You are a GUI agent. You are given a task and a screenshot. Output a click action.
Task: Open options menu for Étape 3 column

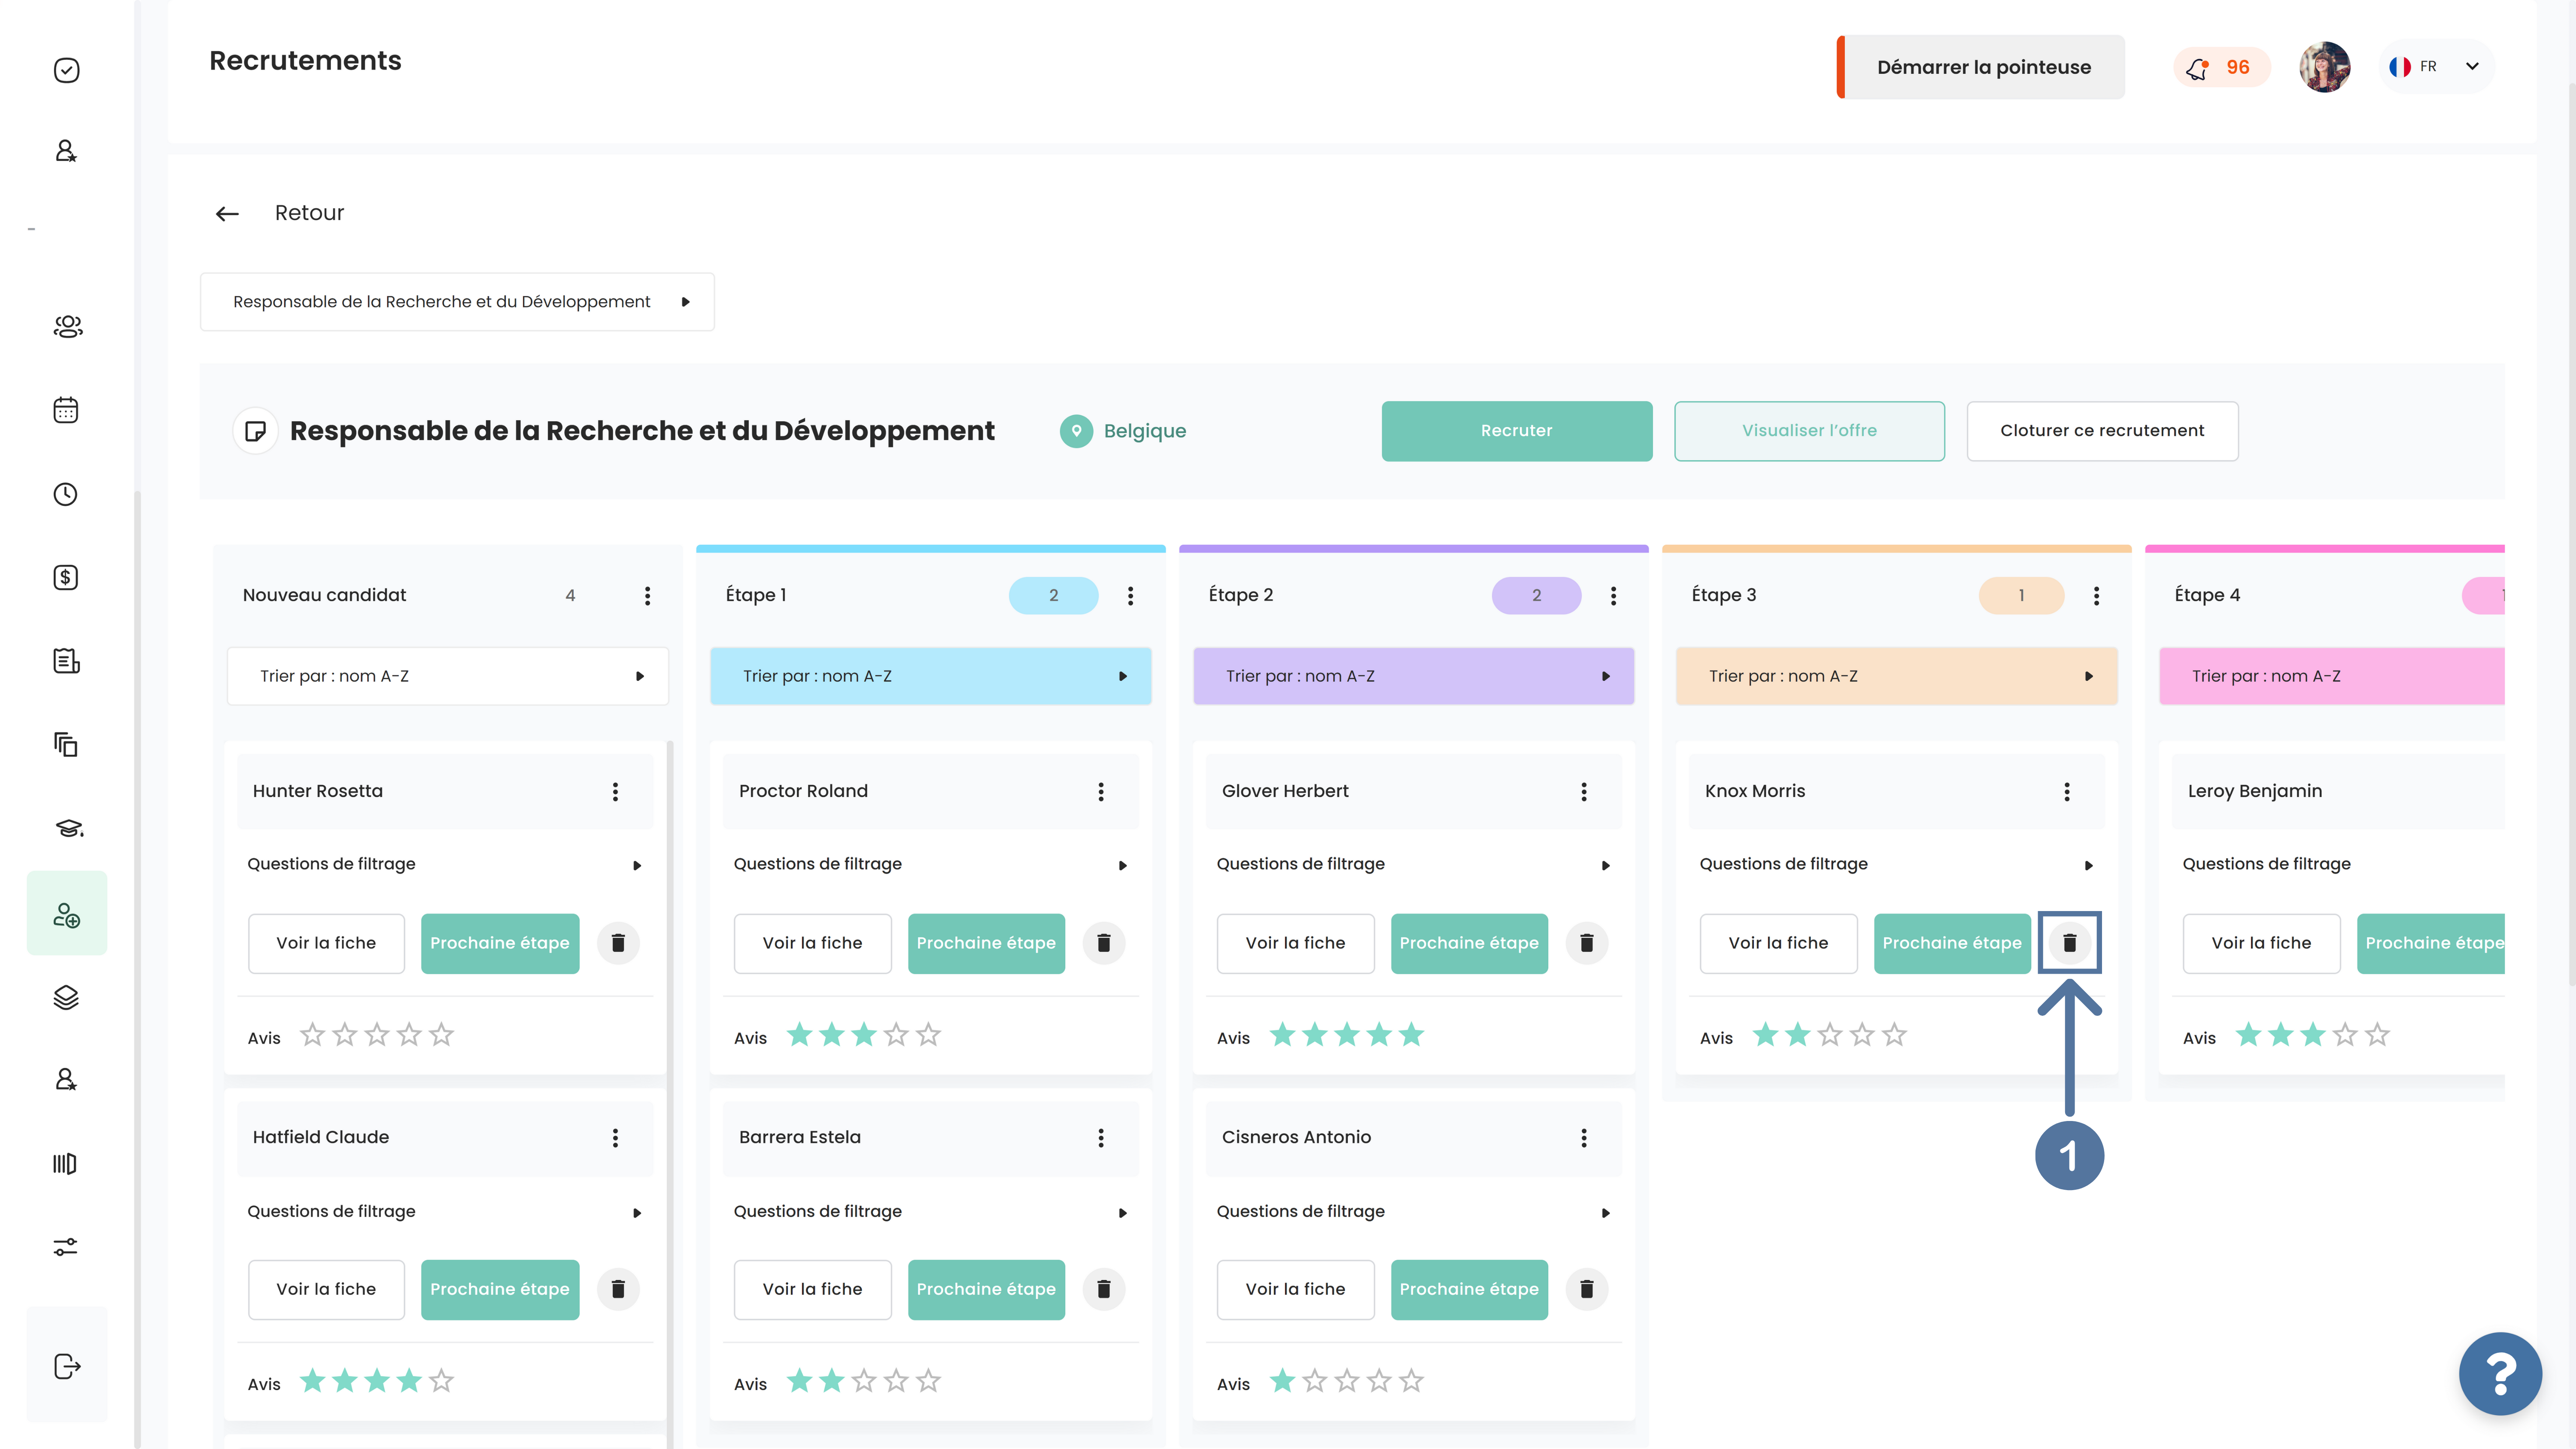(x=2097, y=596)
